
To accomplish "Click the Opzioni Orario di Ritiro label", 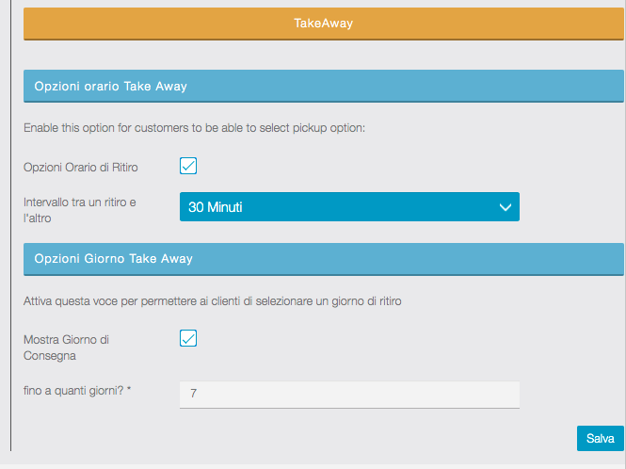I will tap(81, 168).
